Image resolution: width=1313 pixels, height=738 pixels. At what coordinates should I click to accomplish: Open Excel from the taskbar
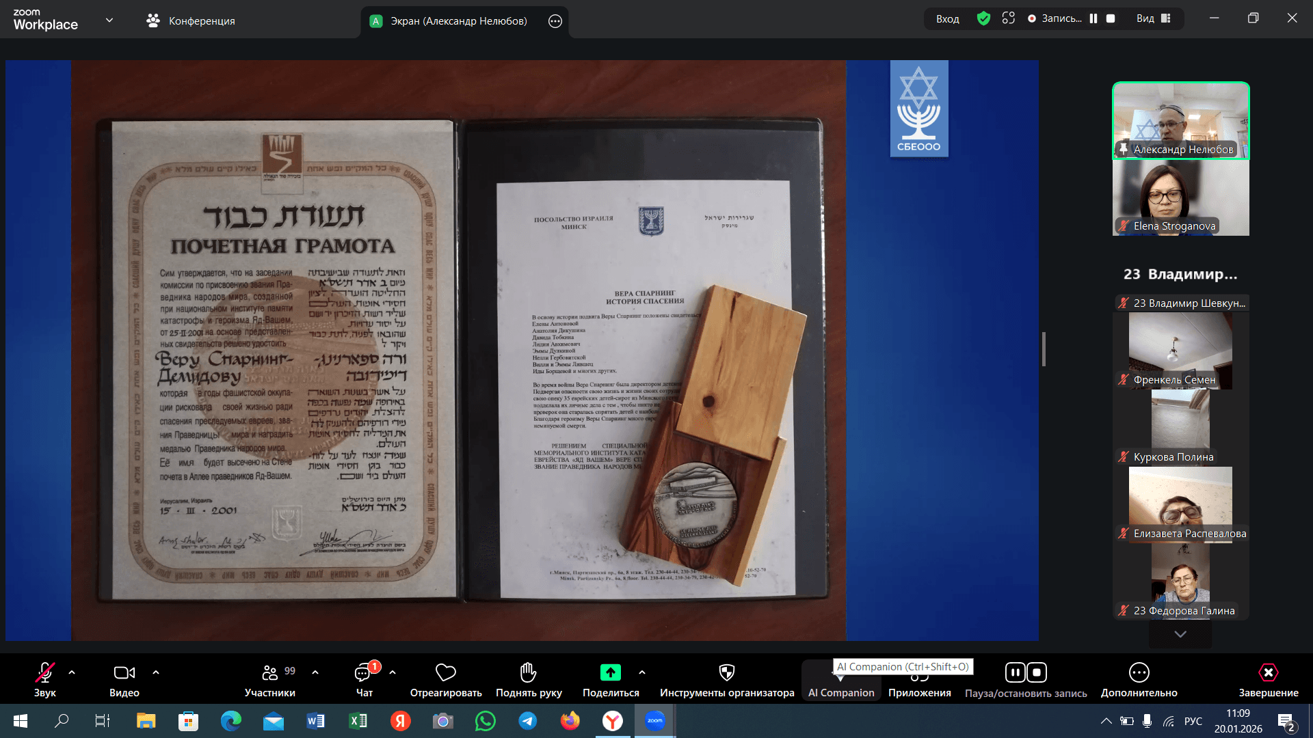pos(358,721)
